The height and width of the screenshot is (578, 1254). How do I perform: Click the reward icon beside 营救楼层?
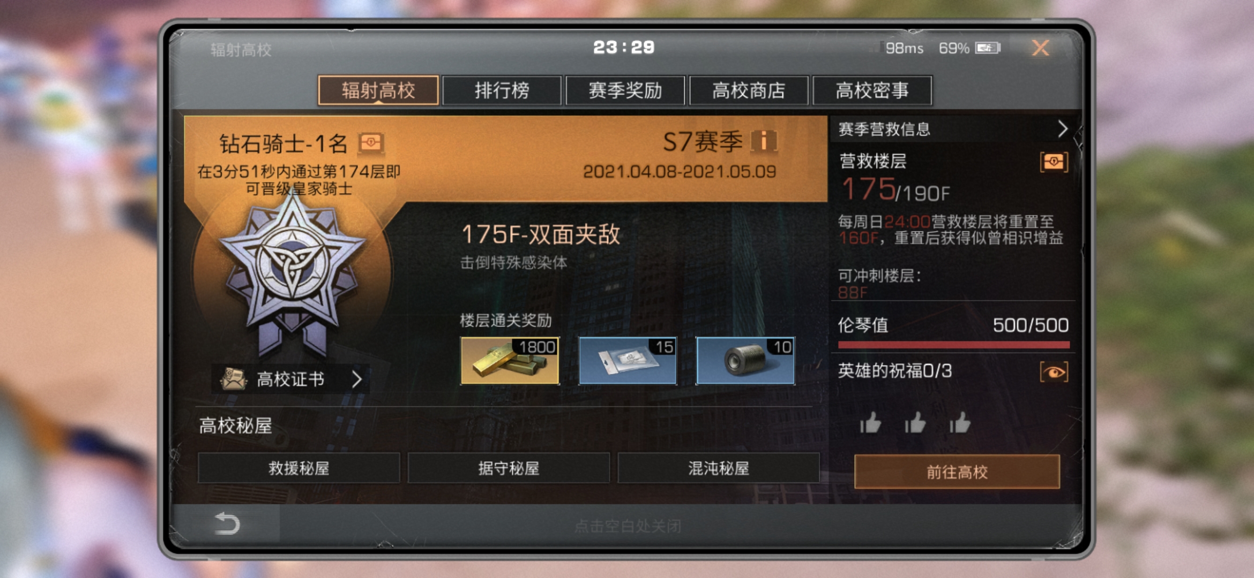point(1054,162)
